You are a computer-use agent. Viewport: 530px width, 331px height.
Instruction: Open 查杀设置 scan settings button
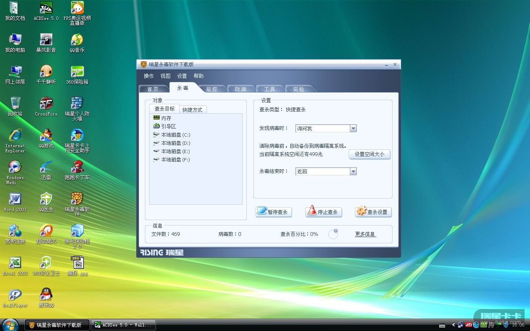tap(373, 211)
